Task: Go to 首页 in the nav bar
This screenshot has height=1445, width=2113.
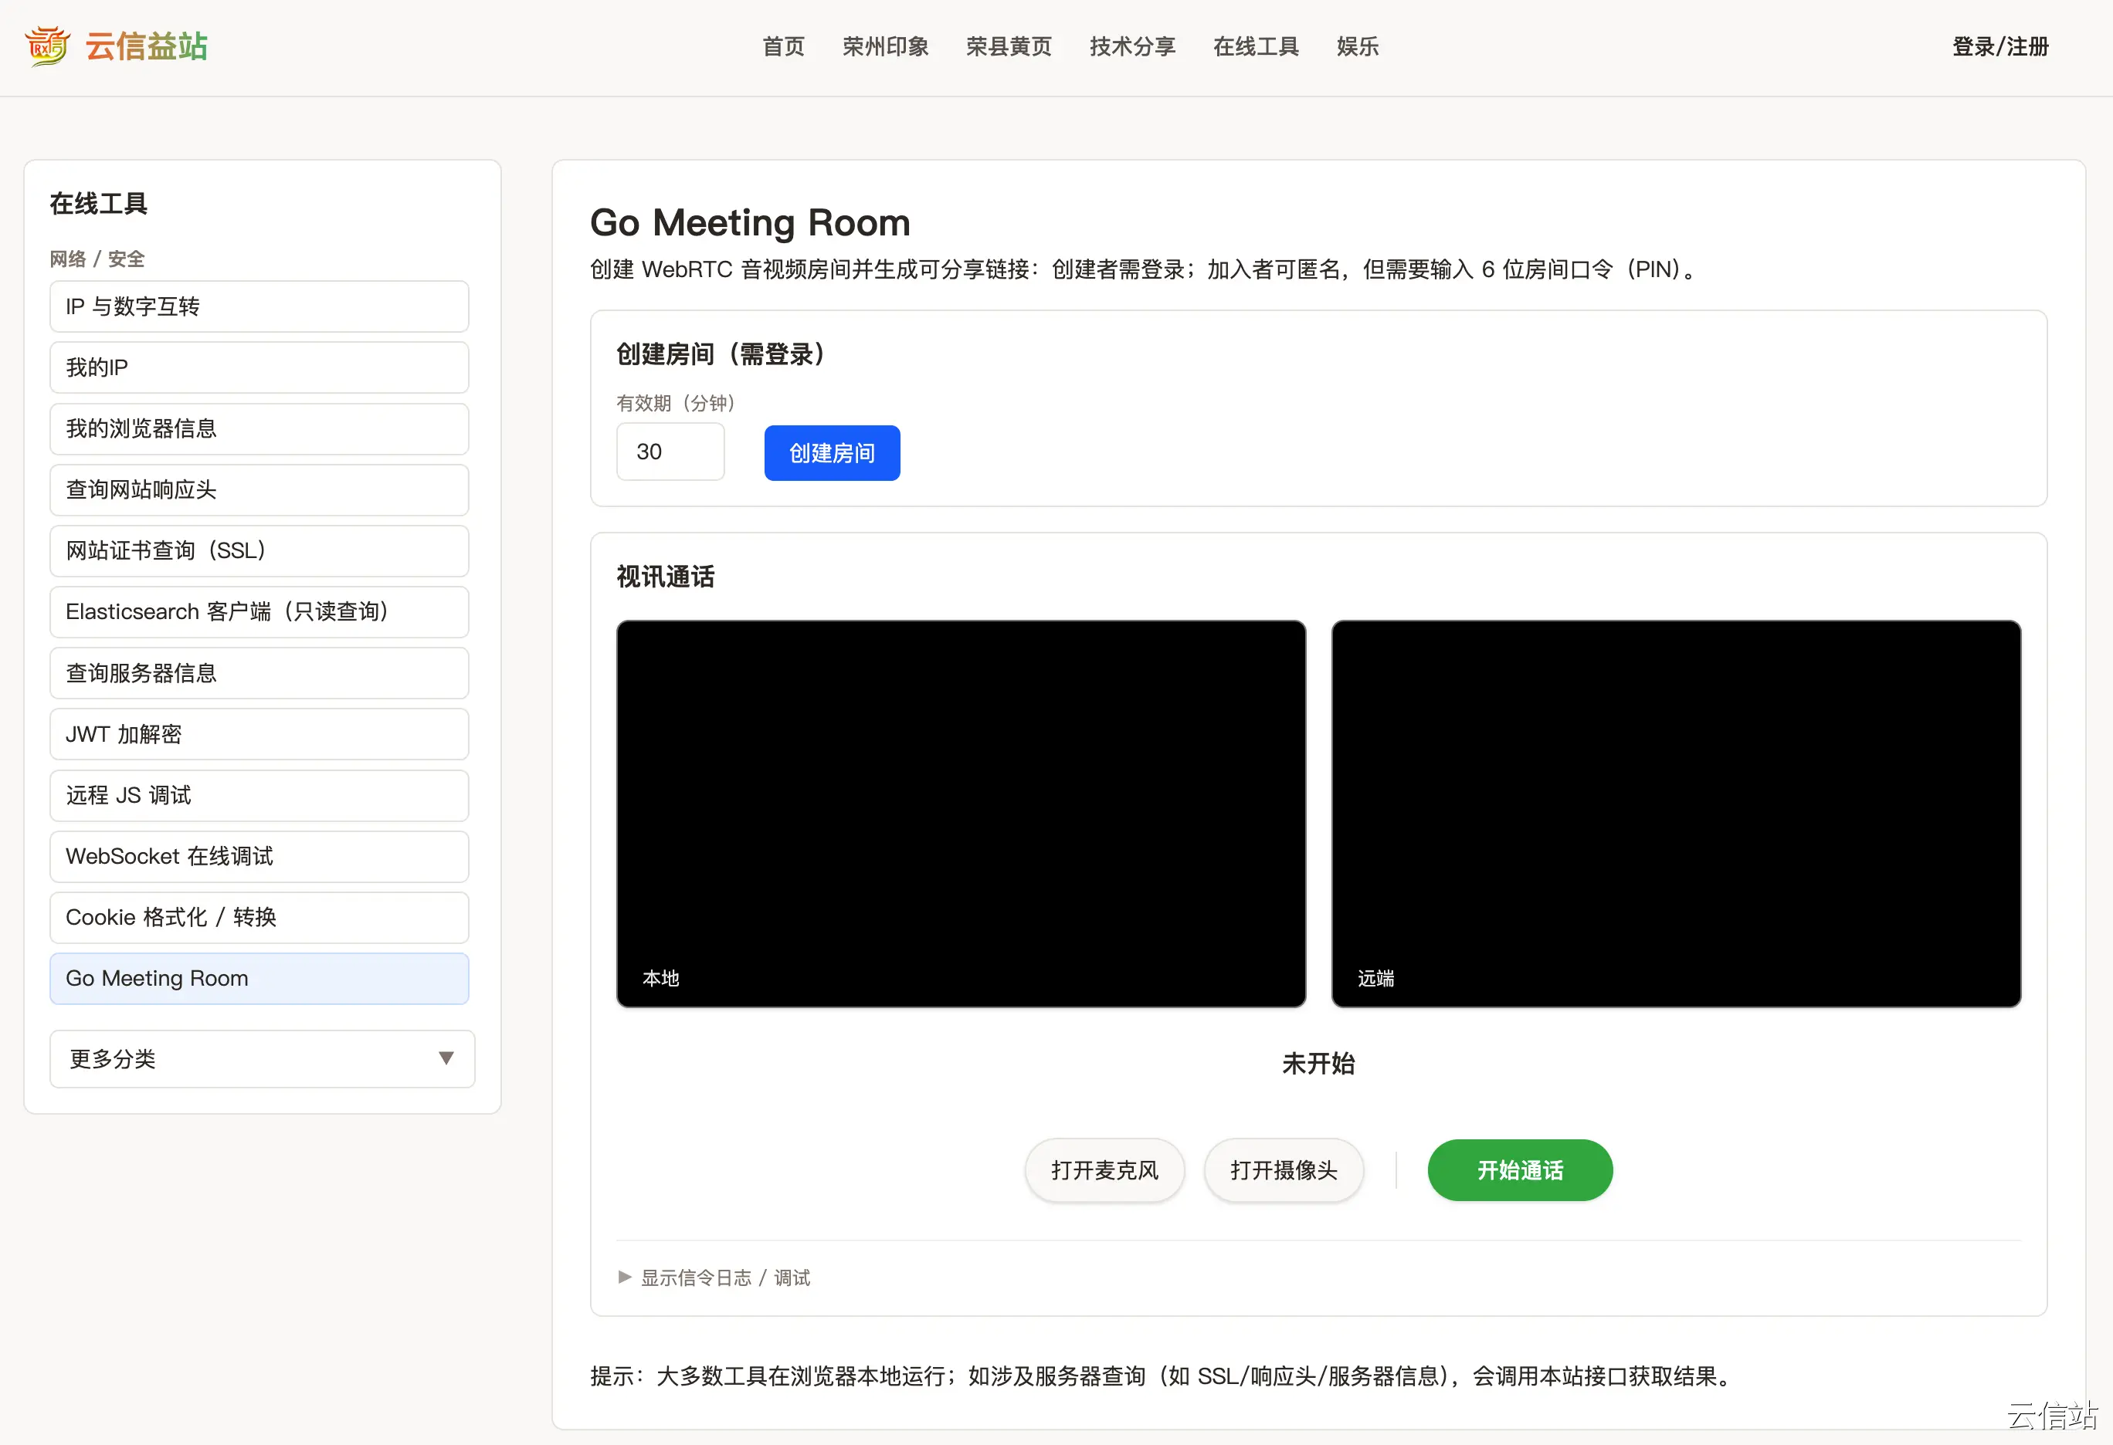Action: pos(783,46)
